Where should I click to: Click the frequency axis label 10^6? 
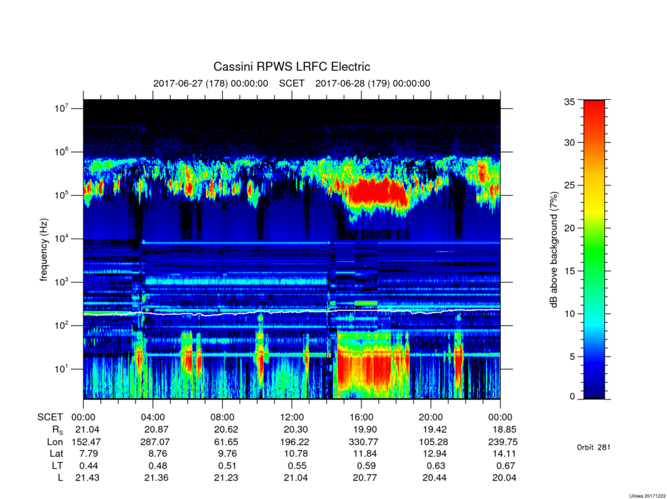pos(62,152)
